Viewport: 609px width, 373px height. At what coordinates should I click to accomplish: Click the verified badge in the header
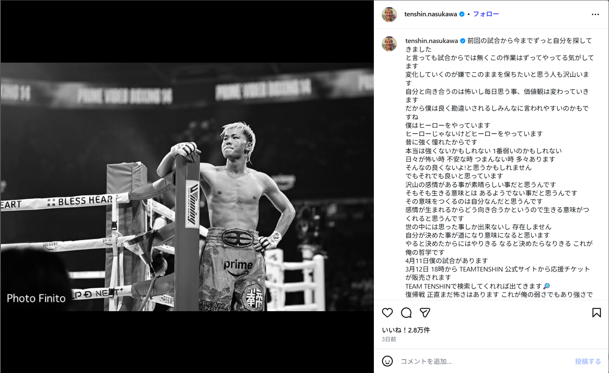pyautogui.click(x=462, y=14)
